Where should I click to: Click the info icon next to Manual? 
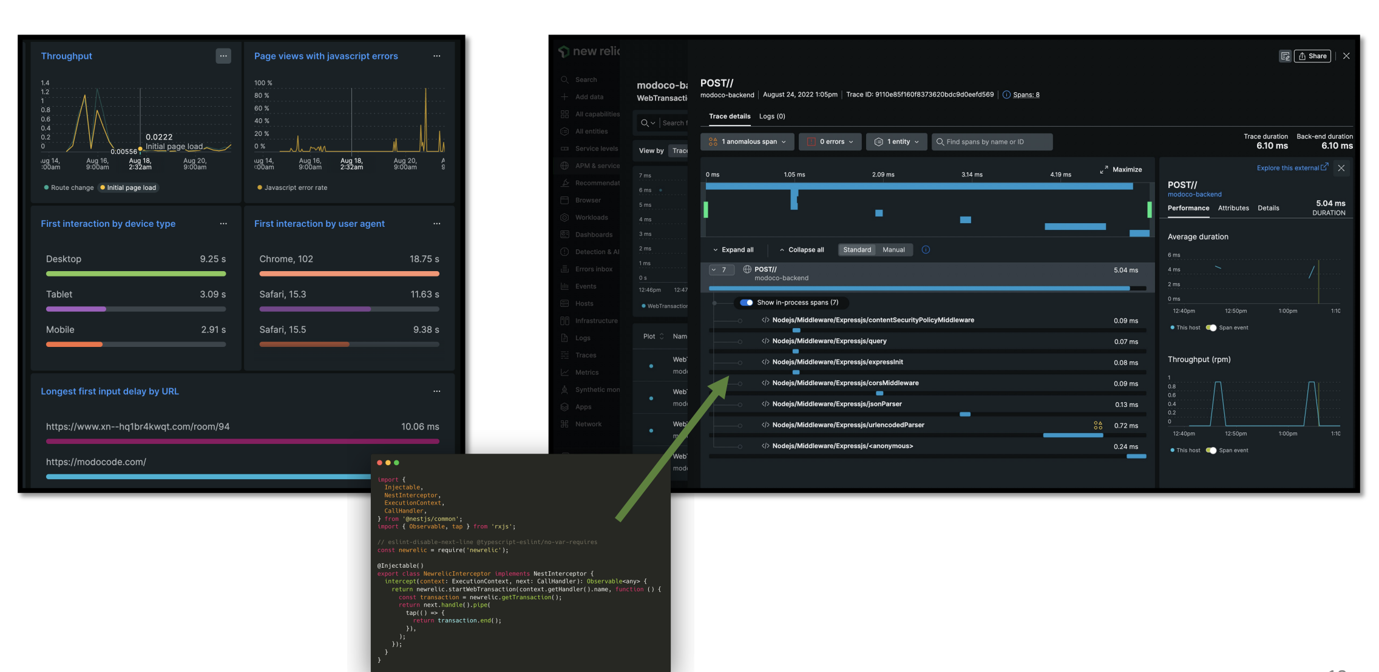[x=926, y=250]
